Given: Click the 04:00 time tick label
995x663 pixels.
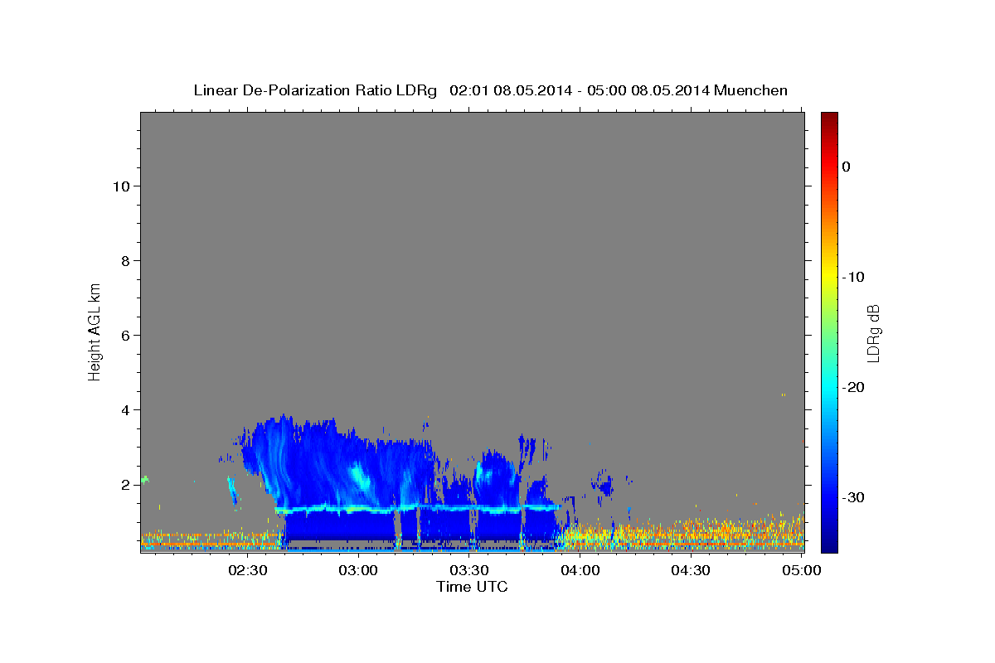Looking at the screenshot, I should point(580,570).
